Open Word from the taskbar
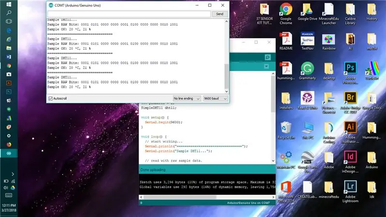 9,57
